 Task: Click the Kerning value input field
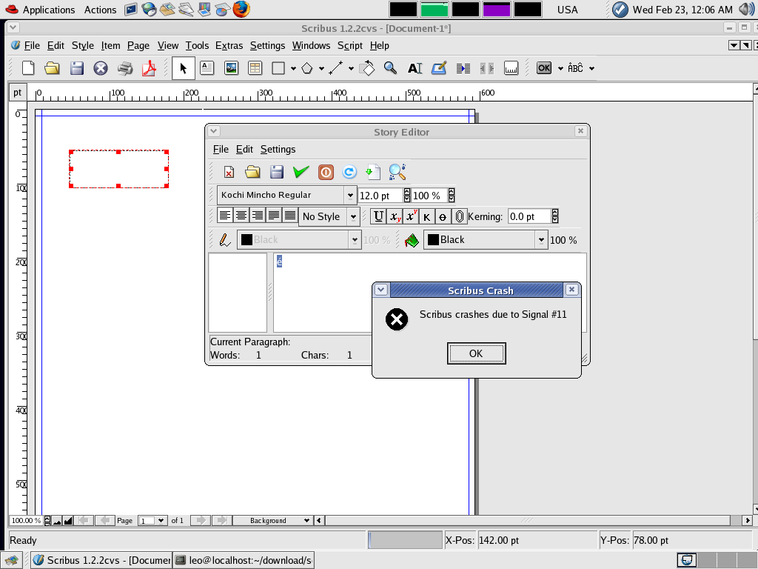coord(529,216)
